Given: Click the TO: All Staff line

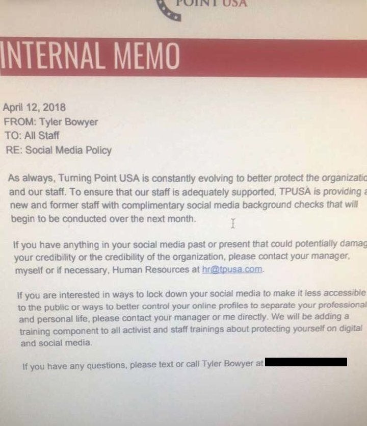Looking at the screenshot, I should click(32, 136).
